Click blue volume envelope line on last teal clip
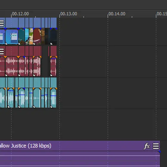Viewport: 167px width, 167px height. 53,96
